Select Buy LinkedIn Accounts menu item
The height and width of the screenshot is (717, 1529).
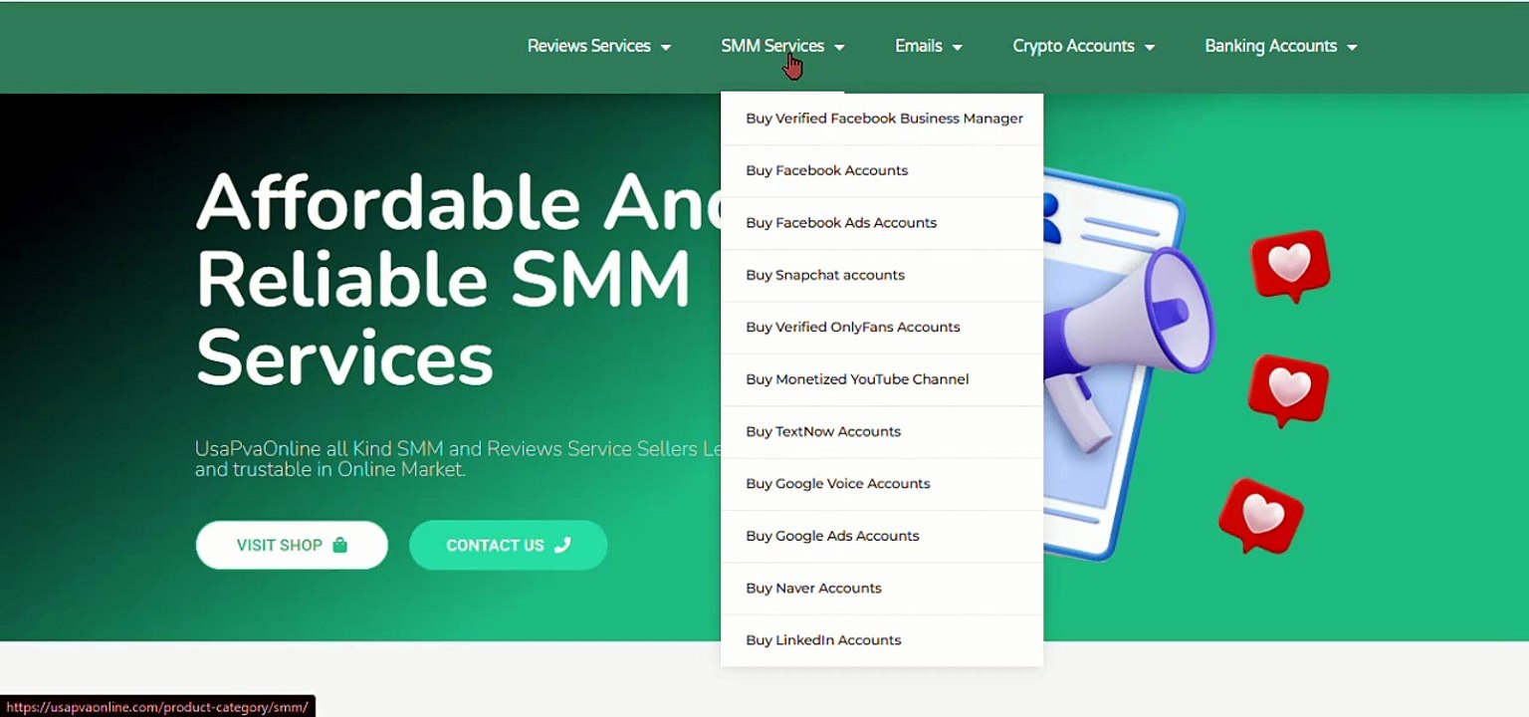882,640
